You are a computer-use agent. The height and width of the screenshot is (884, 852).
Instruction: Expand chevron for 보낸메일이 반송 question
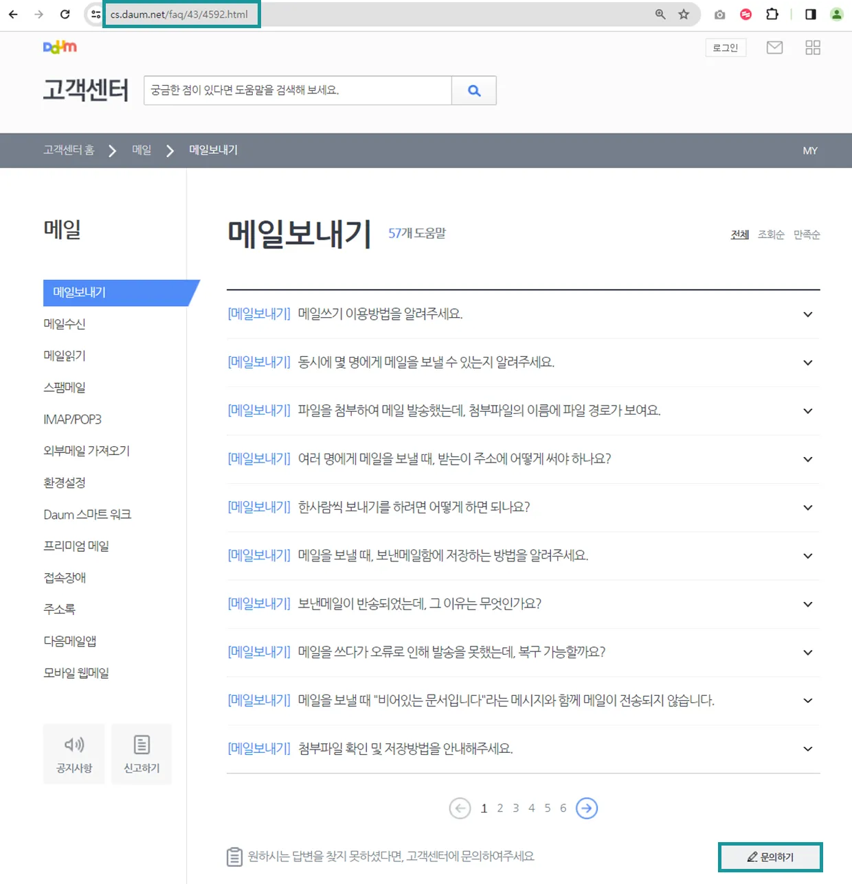(808, 604)
